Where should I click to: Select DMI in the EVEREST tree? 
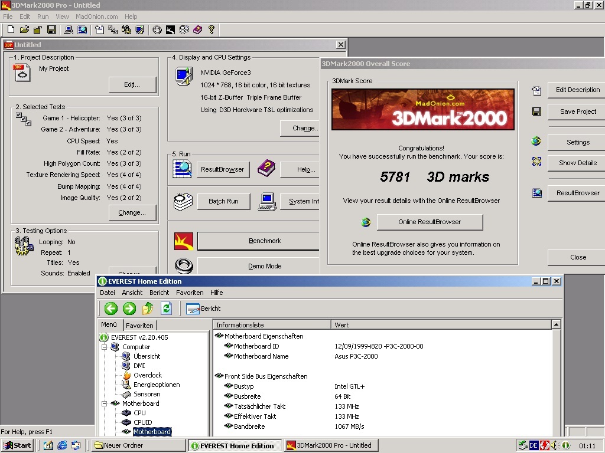[x=139, y=366]
